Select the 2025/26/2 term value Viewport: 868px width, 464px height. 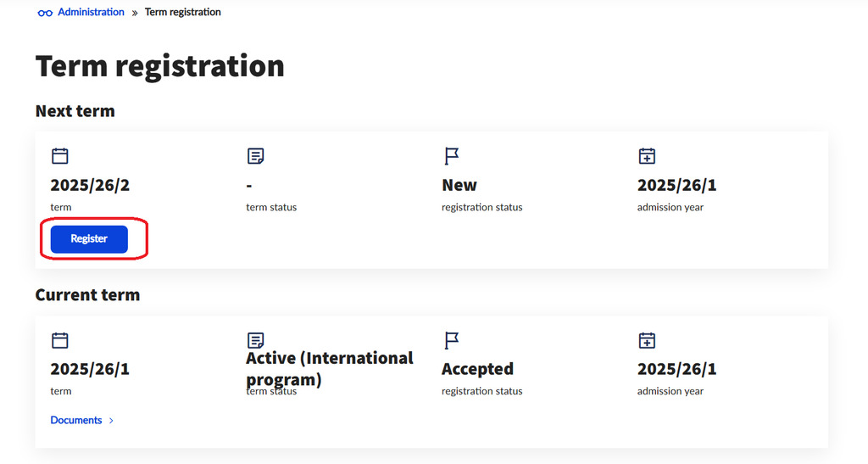[90, 185]
